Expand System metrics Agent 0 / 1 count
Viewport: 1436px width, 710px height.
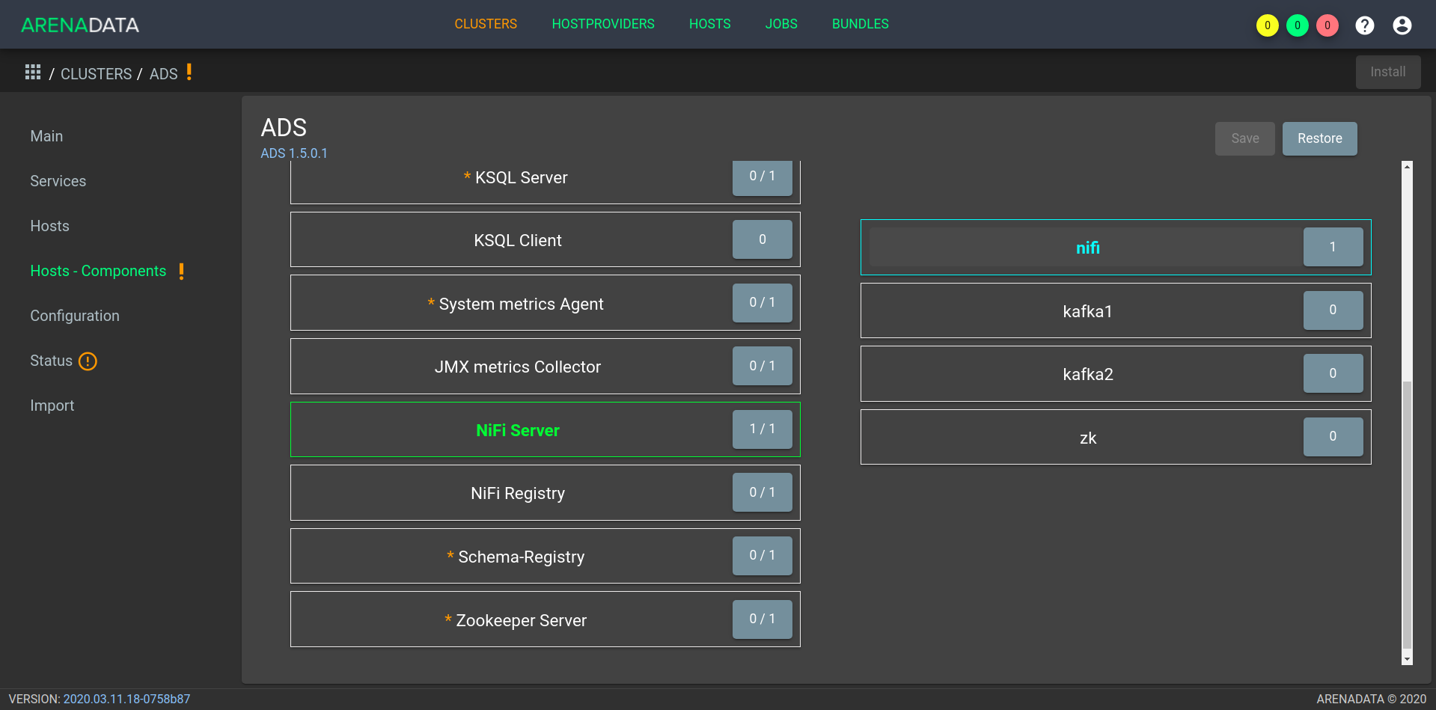(x=763, y=303)
